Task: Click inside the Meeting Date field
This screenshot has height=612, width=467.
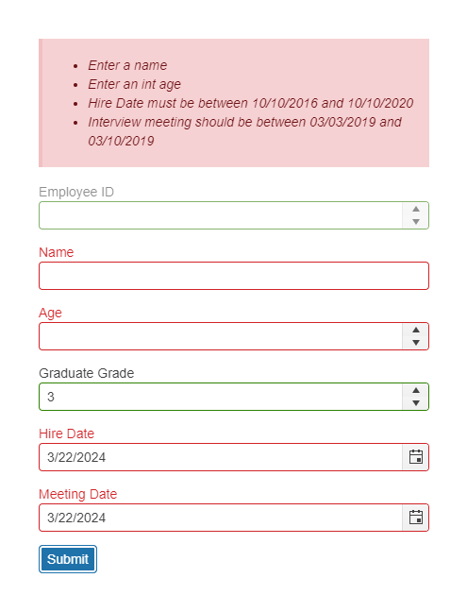Action: tap(221, 518)
